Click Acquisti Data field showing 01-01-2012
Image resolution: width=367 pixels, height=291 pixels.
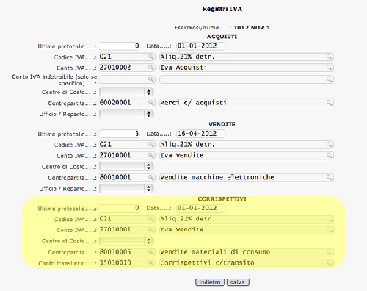(200, 46)
